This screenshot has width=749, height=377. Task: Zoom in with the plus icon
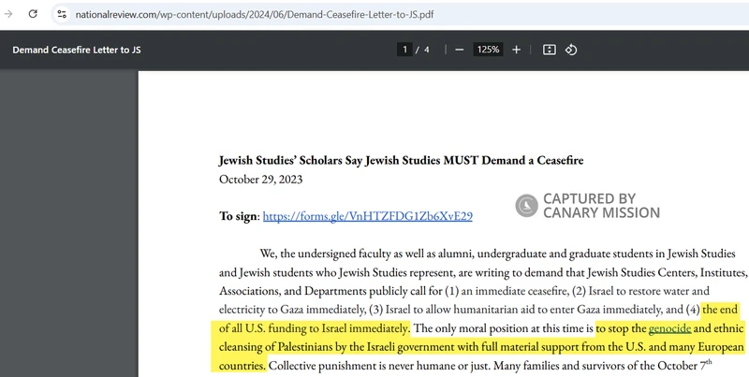pos(516,50)
